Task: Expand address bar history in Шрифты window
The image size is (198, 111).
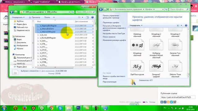Action: (x=163, y=9)
